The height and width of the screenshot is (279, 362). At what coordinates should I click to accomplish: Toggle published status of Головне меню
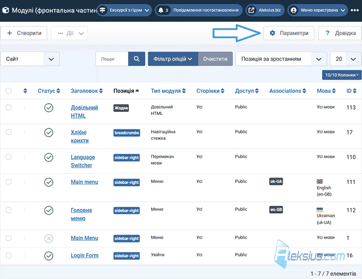pyautogui.click(x=49, y=210)
